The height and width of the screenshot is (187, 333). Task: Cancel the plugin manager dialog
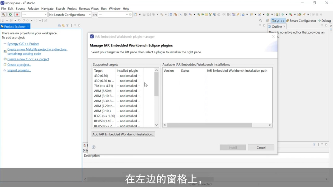coord(261,148)
